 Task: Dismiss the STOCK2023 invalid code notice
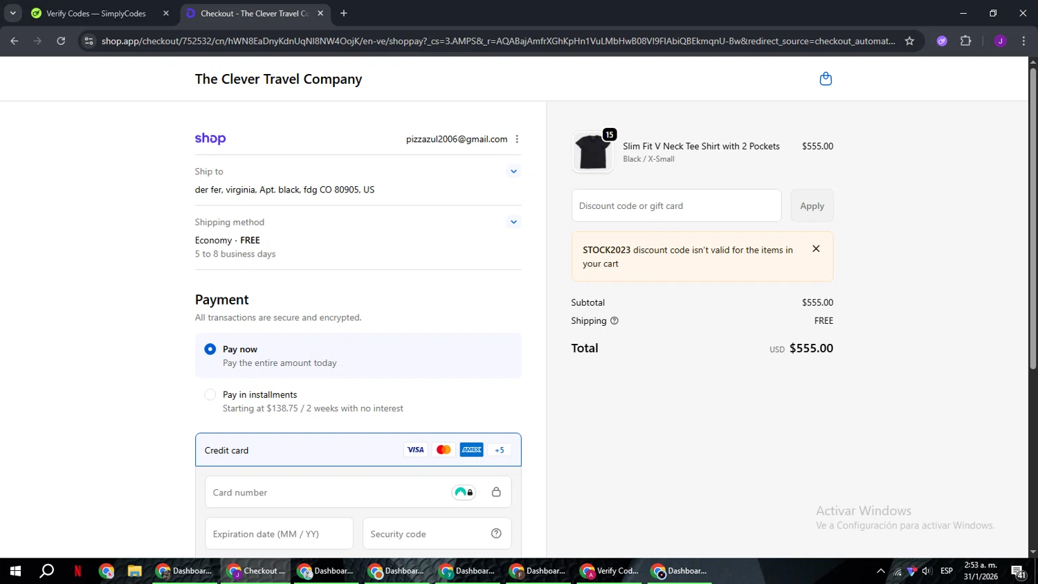(816, 249)
